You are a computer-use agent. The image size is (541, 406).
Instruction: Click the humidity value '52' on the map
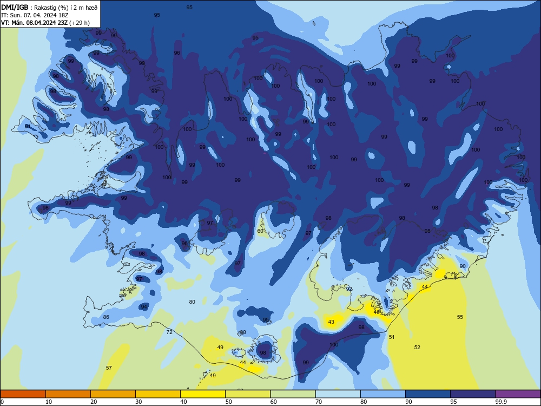(x=417, y=348)
